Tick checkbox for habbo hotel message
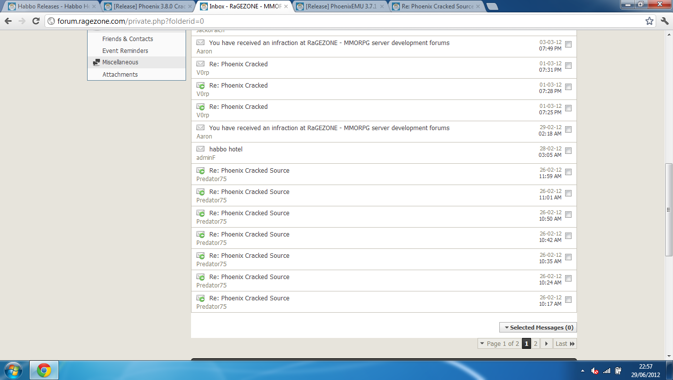Image resolution: width=673 pixels, height=380 pixels. [568, 150]
